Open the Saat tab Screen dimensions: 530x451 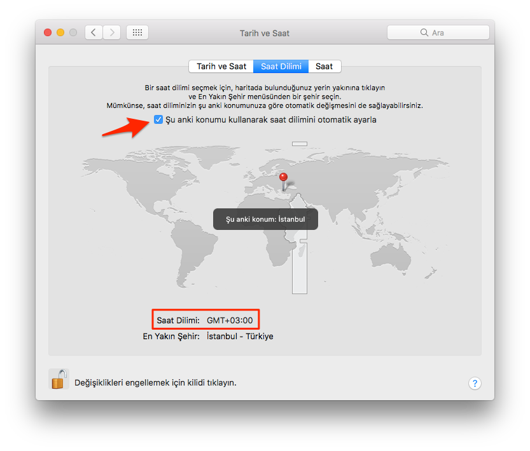(x=324, y=66)
